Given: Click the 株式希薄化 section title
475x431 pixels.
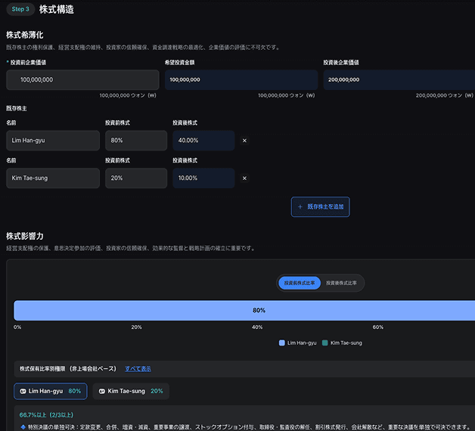Looking at the screenshot, I should [25, 35].
